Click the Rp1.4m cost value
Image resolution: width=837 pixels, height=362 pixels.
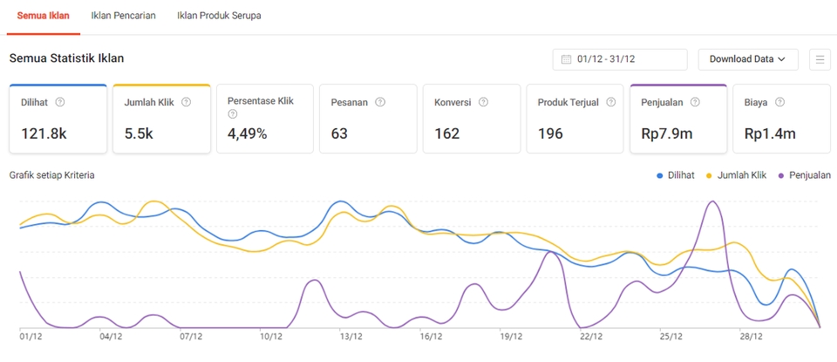click(x=770, y=133)
